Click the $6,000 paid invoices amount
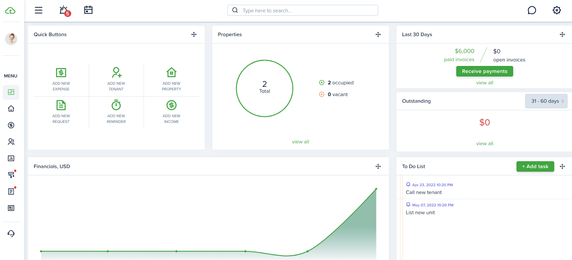The height and width of the screenshot is (260, 572). pyautogui.click(x=464, y=51)
